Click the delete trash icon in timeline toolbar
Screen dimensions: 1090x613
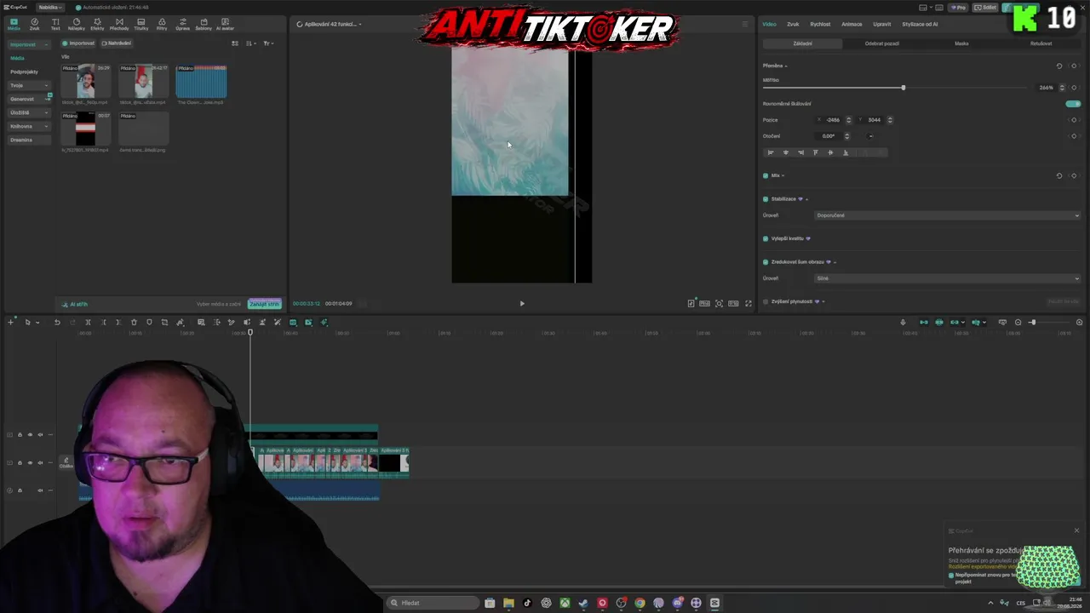[134, 322]
